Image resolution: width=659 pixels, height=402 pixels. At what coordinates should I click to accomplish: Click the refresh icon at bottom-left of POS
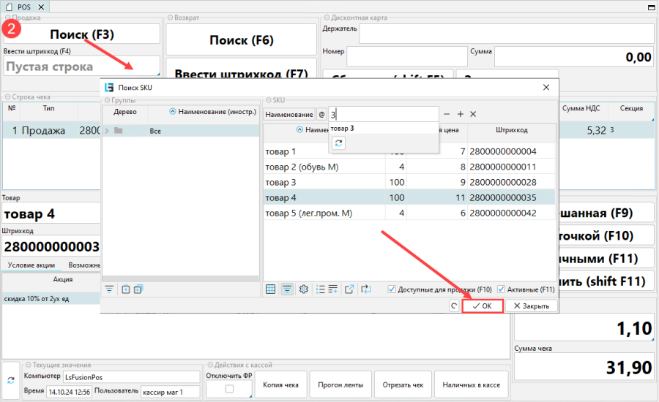[x=11, y=380]
